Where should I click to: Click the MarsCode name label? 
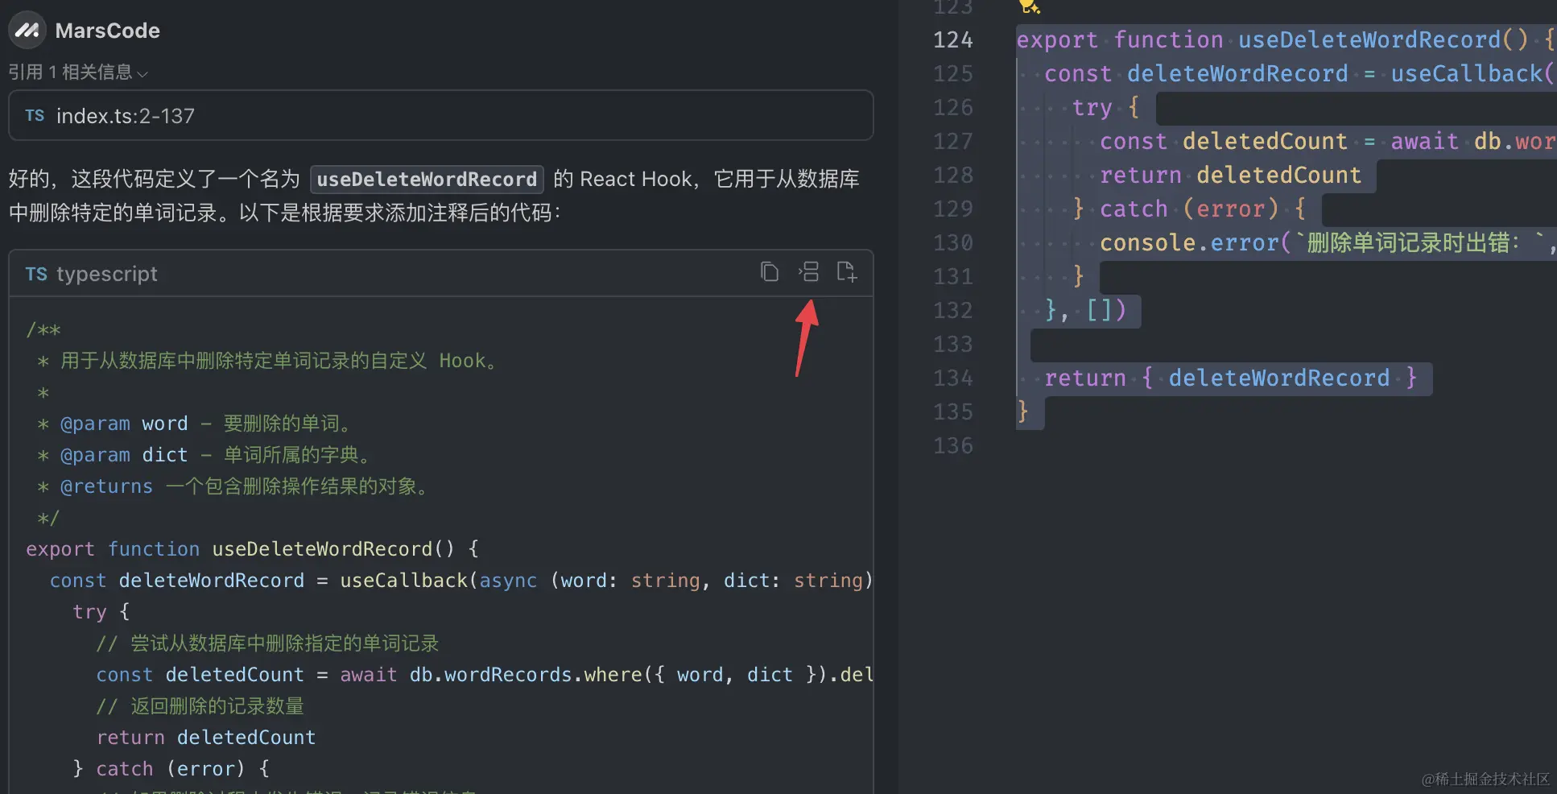click(107, 31)
